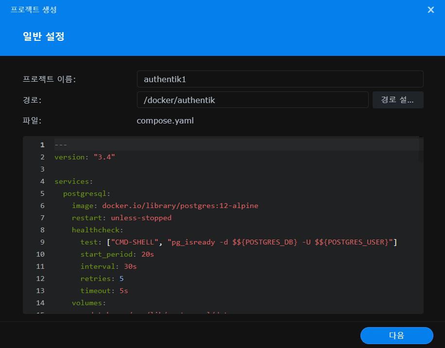Viewport: 445px width, 348px height.
Task: Select the services: line in compose editor
Action: coord(73,181)
